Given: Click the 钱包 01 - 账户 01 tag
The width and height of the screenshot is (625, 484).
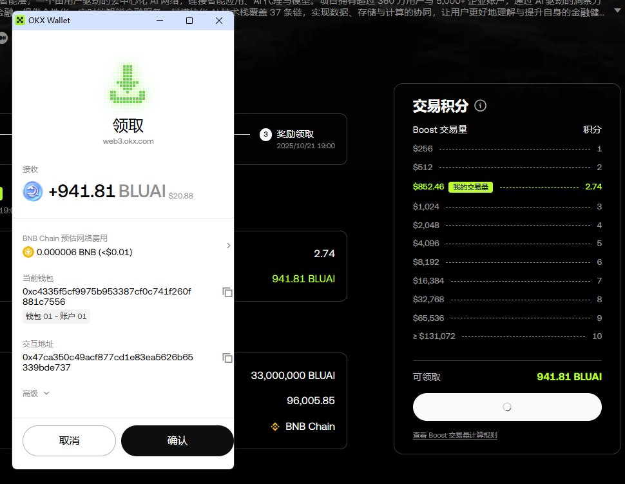Looking at the screenshot, I should [56, 316].
